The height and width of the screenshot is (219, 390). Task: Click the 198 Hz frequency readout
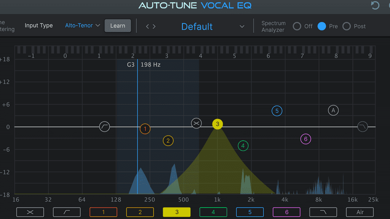150,65
